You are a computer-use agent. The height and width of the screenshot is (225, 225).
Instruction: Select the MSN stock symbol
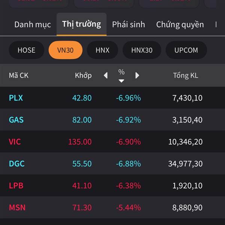(17, 207)
